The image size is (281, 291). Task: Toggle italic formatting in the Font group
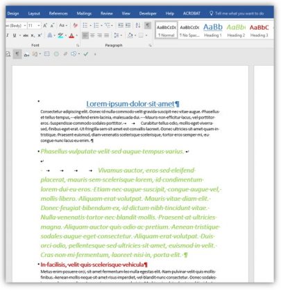click(8, 35)
